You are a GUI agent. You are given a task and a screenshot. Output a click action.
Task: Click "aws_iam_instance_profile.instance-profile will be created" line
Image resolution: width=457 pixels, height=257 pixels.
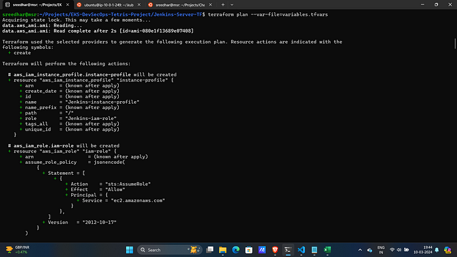click(x=92, y=75)
